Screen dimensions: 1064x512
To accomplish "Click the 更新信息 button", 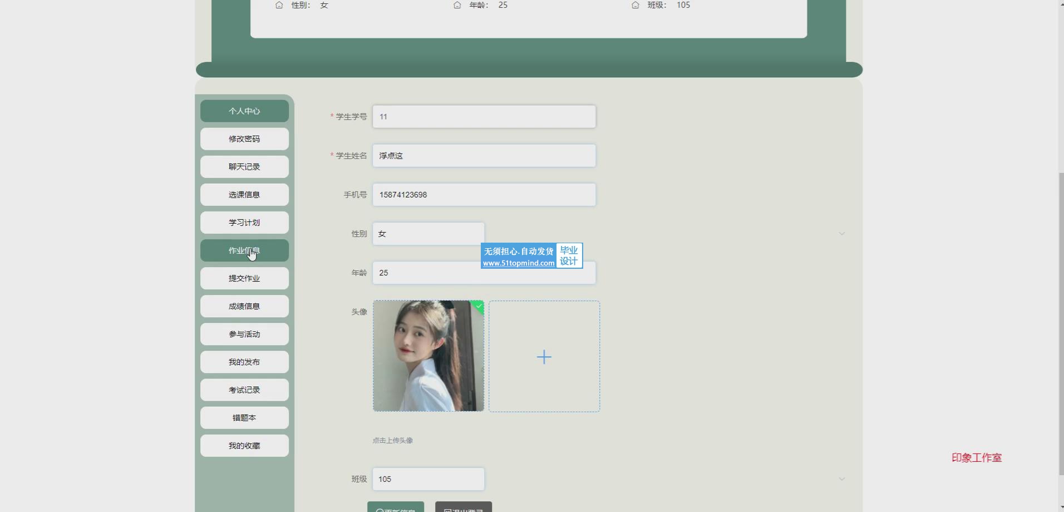I will [396, 507].
